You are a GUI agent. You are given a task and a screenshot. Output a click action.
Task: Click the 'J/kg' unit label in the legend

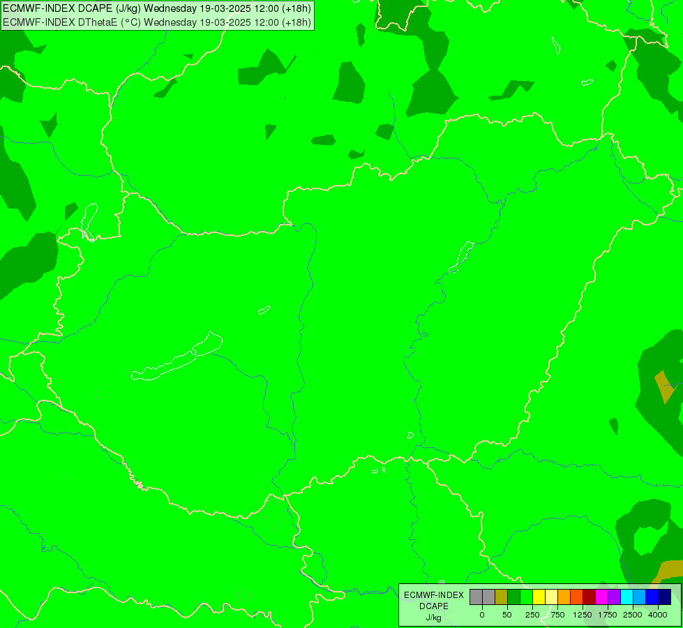[x=434, y=618]
